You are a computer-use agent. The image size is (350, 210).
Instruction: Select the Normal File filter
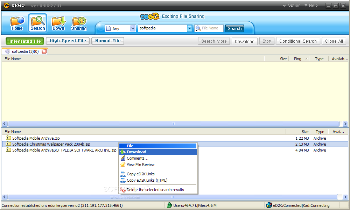tap(108, 41)
